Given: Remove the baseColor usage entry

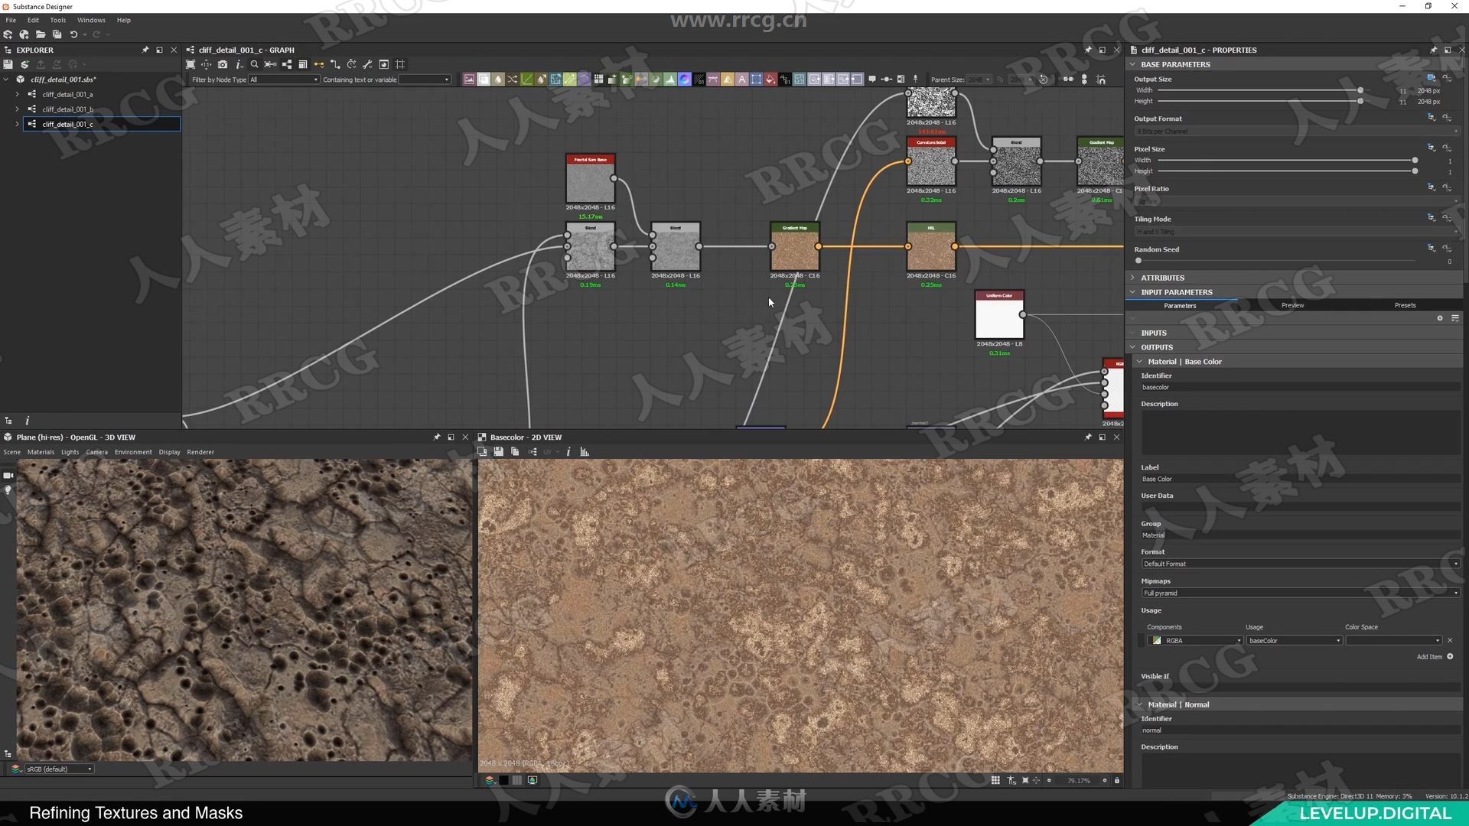Looking at the screenshot, I should click(x=1449, y=640).
